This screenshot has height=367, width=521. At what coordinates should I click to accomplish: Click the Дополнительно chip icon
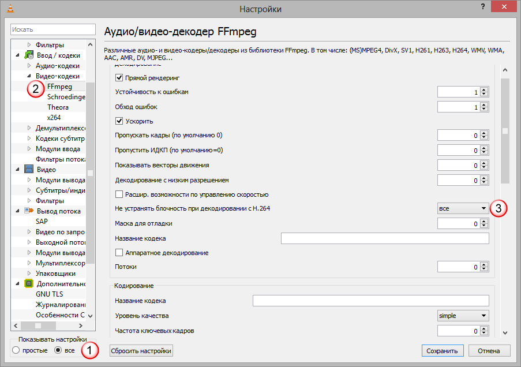29,283
